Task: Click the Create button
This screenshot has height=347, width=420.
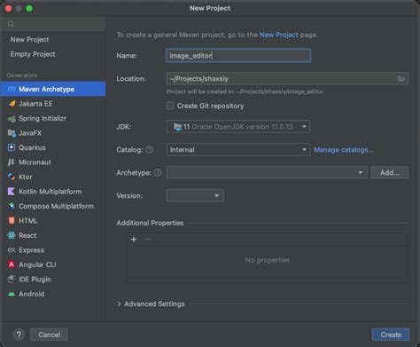Action: tap(391, 335)
